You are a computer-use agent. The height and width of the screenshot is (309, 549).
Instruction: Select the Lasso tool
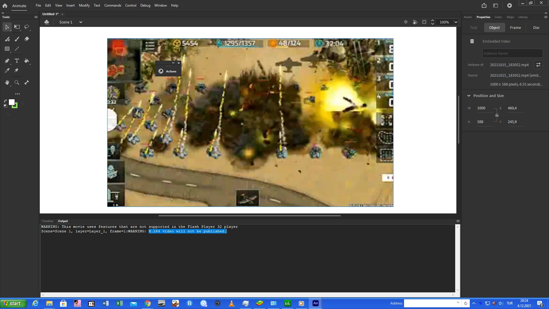click(27, 27)
